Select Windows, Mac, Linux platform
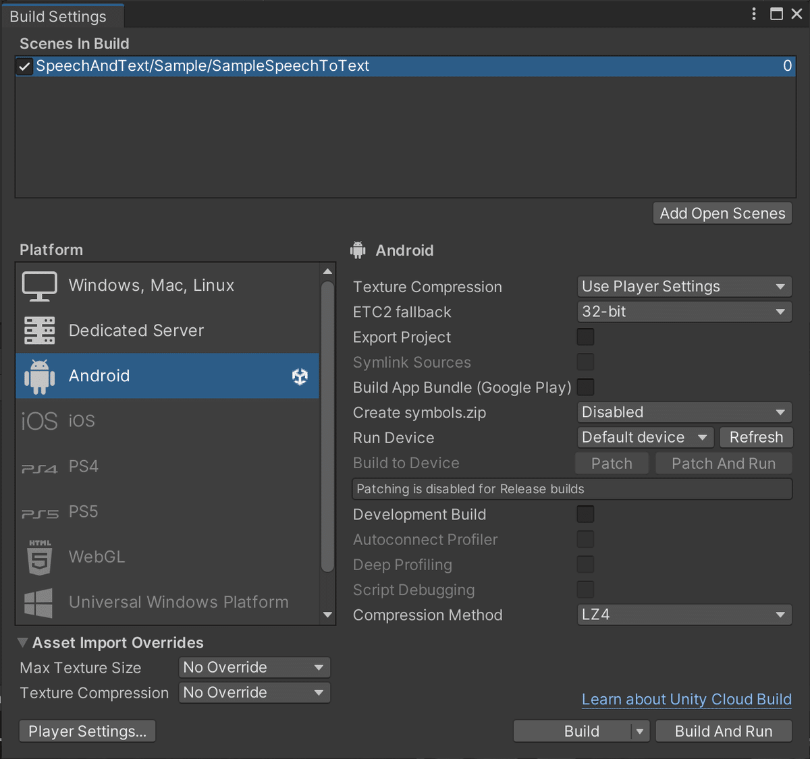 [x=167, y=285]
